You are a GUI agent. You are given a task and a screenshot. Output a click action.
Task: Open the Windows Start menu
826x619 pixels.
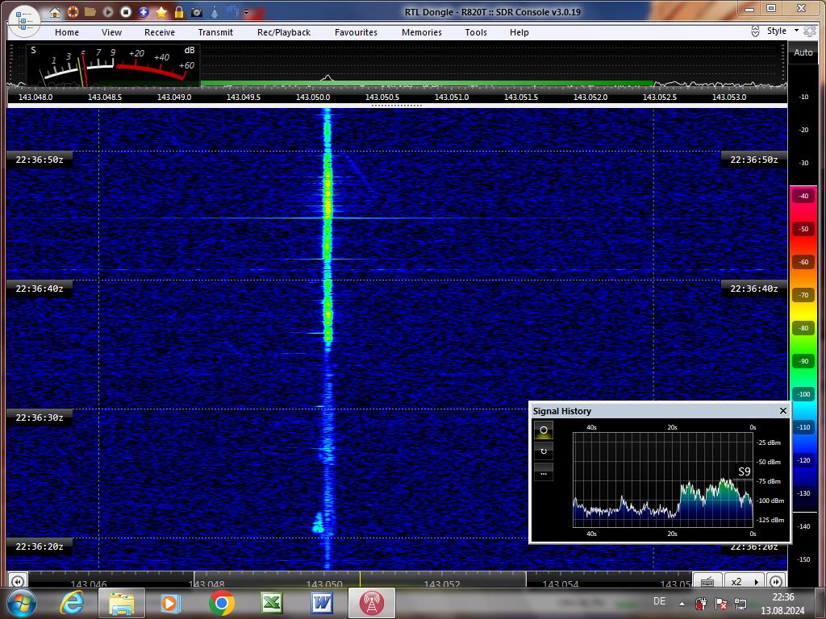pyautogui.click(x=22, y=603)
